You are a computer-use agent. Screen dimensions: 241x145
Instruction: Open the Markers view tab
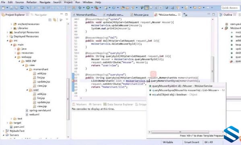pyautogui.click(x=80, y=104)
